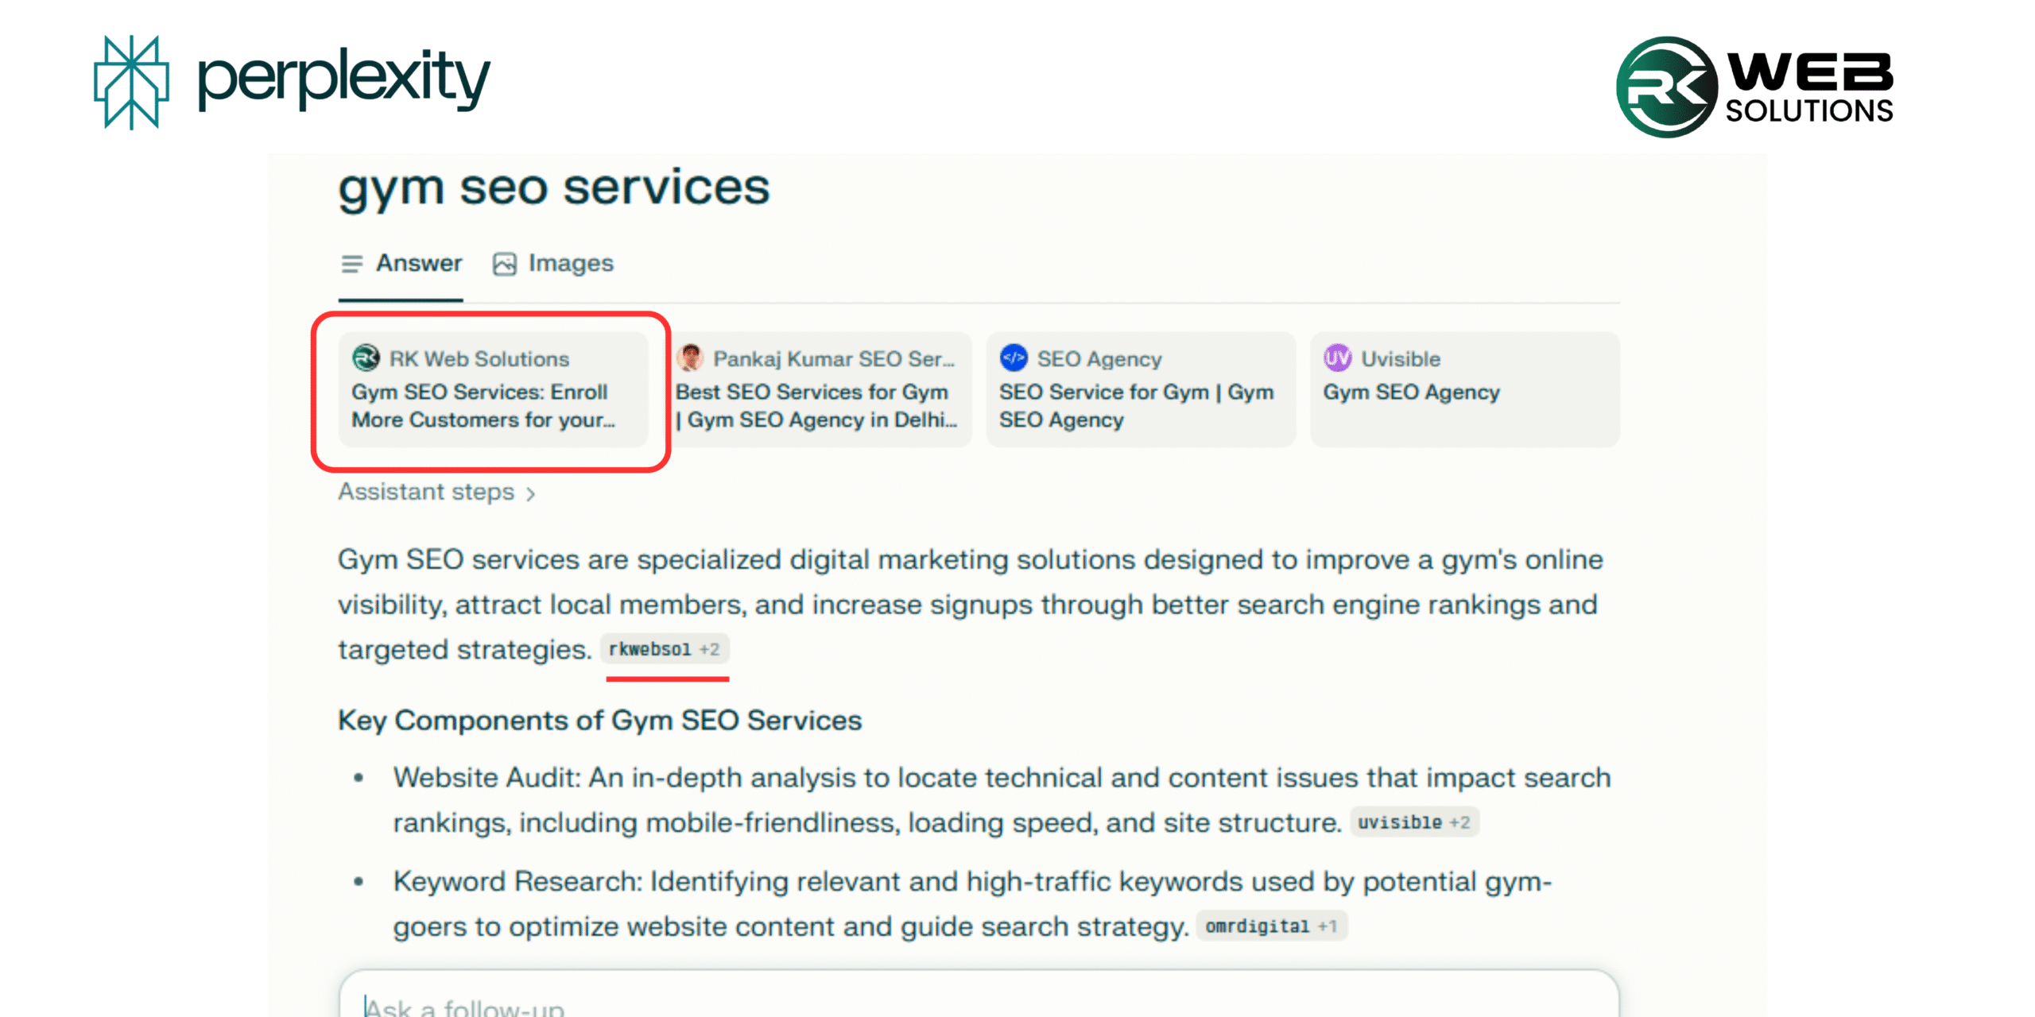Open the SEO Service for Gym source card
This screenshot has width=2035, height=1017.
(x=1141, y=389)
